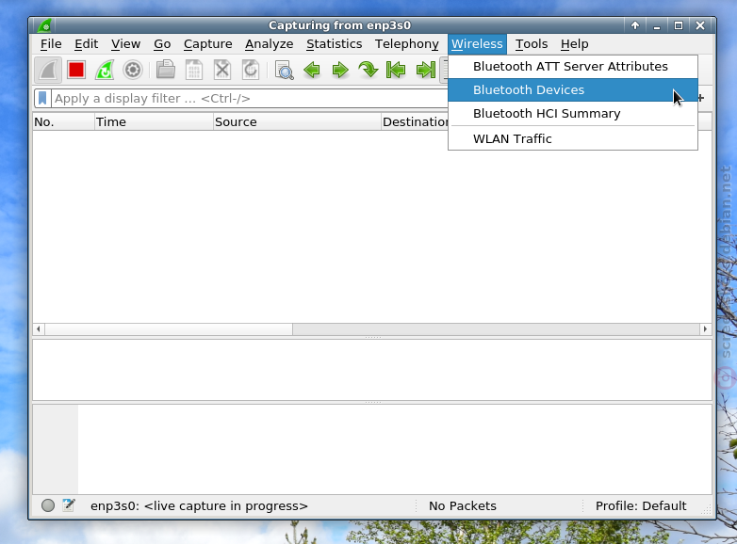
Task: Sort by the Time column header
Action: 154,122
